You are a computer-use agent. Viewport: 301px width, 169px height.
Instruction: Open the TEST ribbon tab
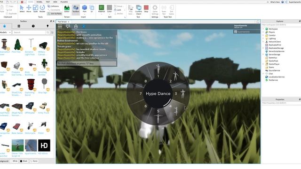point(48,2)
